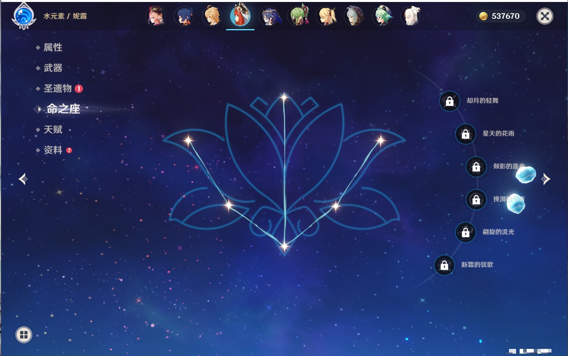The height and width of the screenshot is (356, 568).
Task: Click the 水元素 / 妮露 title text
Action: [65, 16]
